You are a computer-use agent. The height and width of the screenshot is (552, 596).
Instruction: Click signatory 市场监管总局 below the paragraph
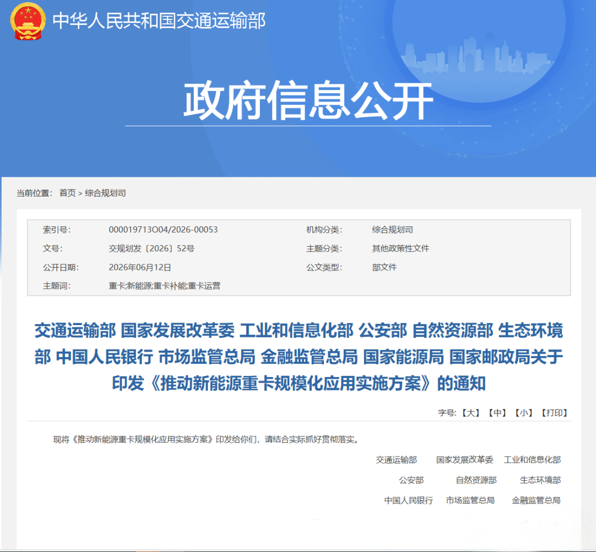tap(470, 500)
